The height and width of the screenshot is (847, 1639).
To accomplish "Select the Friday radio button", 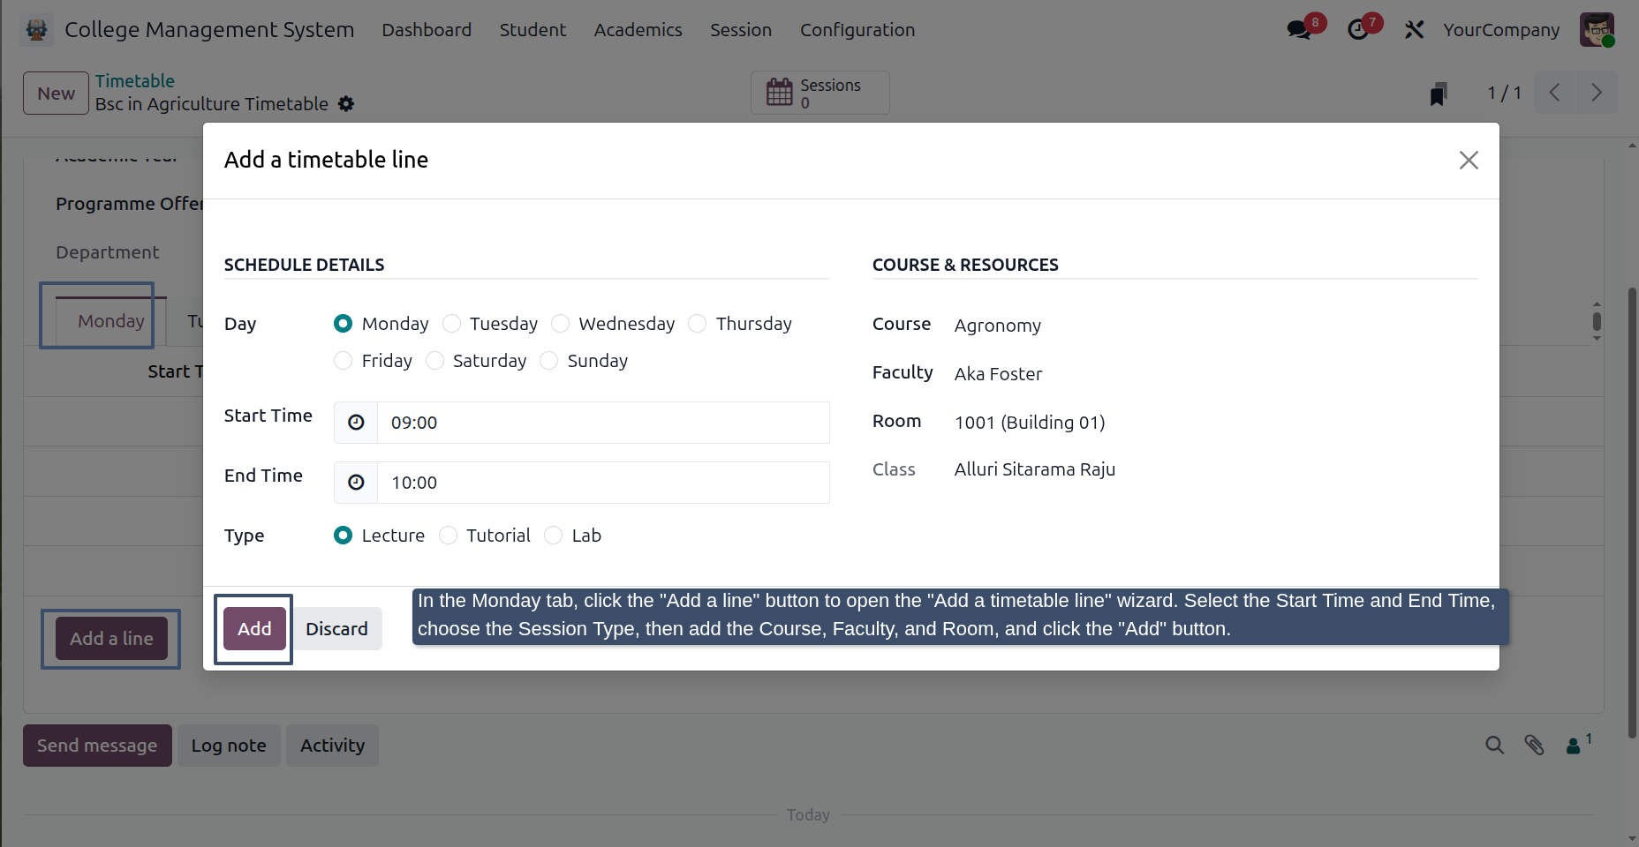I will (344, 361).
